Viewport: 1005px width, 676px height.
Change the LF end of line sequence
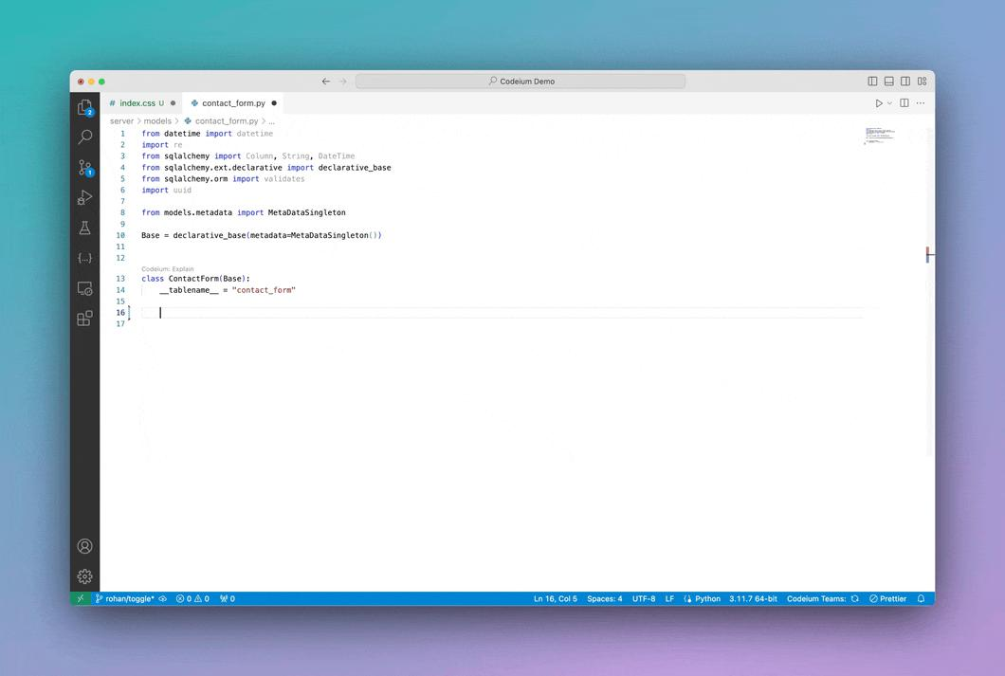(669, 598)
